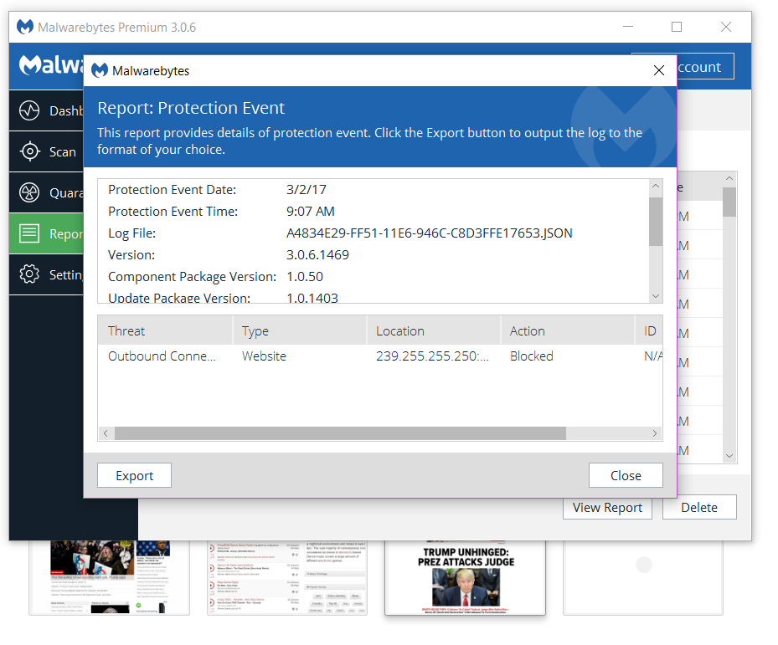Click Delete button in main window
The width and height of the screenshot is (778, 645).
(x=699, y=507)
